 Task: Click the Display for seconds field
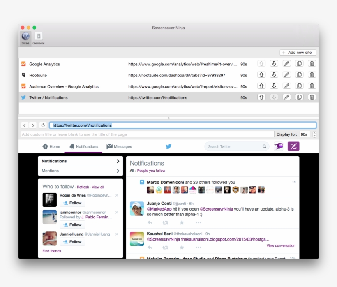pyautogui.click(x=305, y=134)
